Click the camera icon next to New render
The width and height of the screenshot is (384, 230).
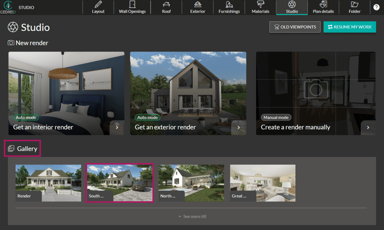click(x=11, y=43)
